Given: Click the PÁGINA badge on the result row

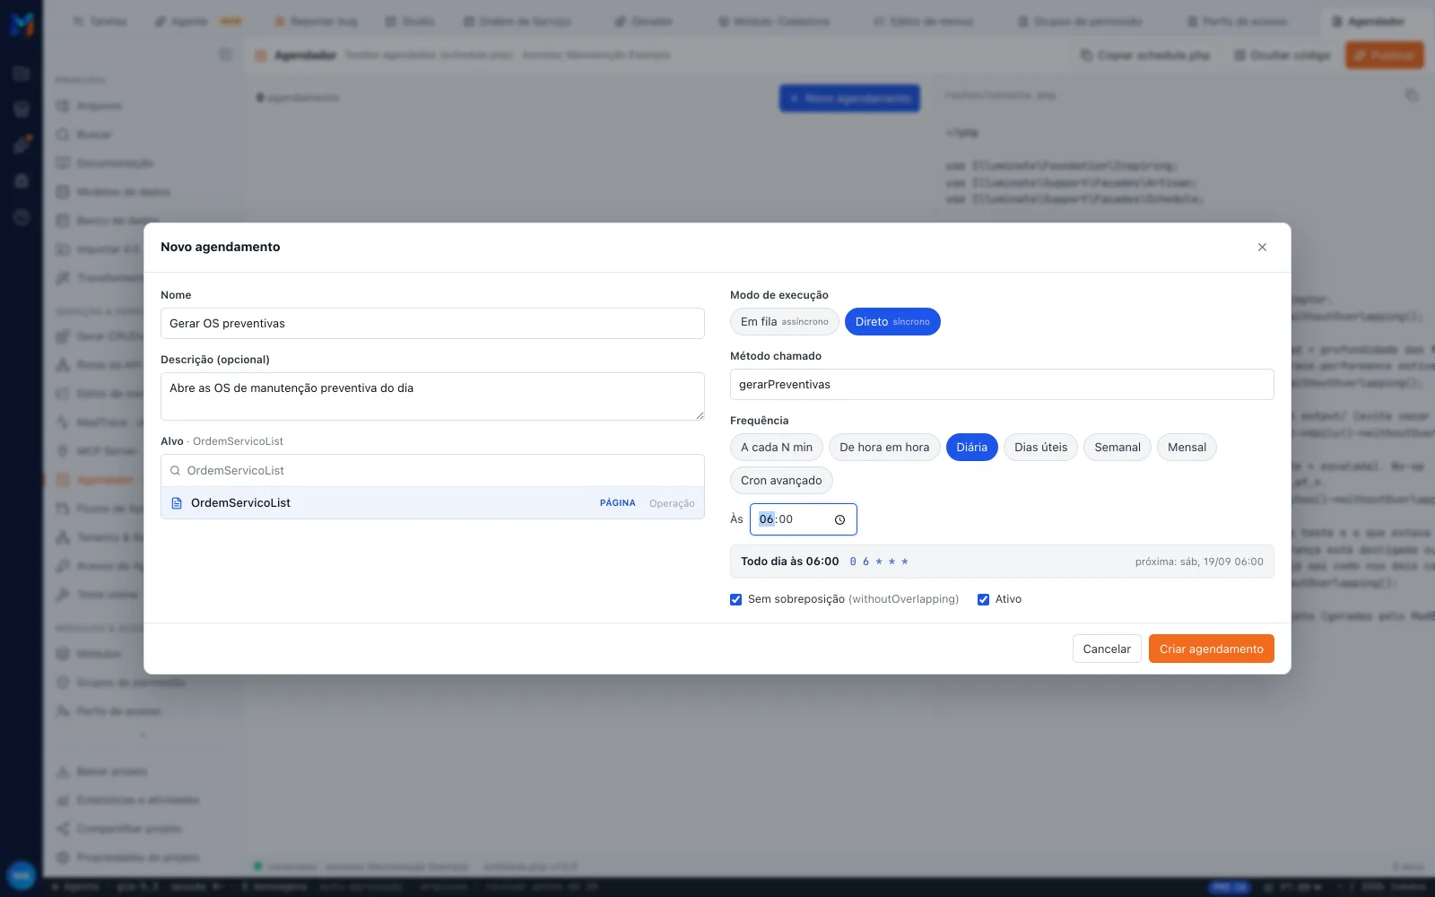Looking at the screenshot, I should click(x=618, y=503).
